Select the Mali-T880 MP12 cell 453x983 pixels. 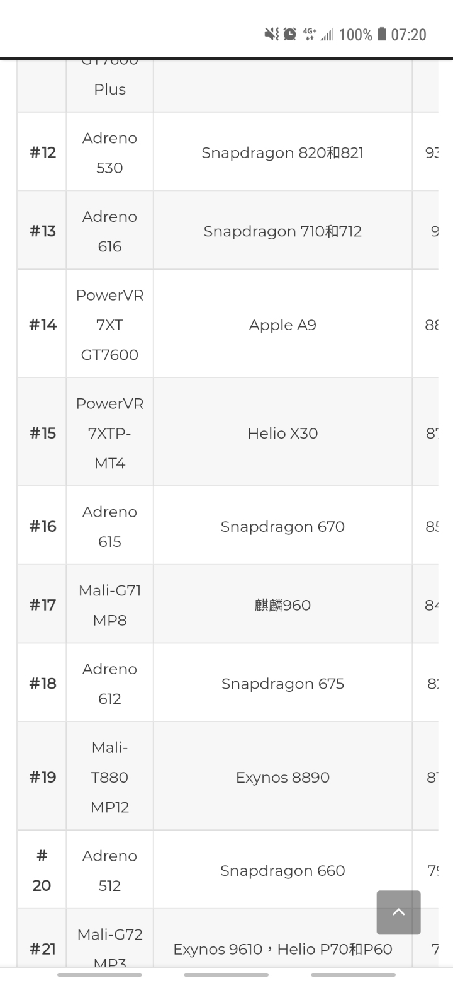(x=109, y=776)
